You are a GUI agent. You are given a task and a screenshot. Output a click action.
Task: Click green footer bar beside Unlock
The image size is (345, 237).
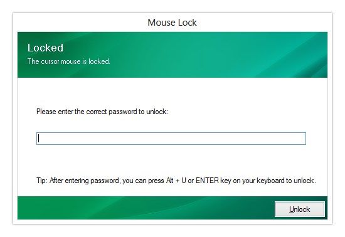(x=146, y=208)
